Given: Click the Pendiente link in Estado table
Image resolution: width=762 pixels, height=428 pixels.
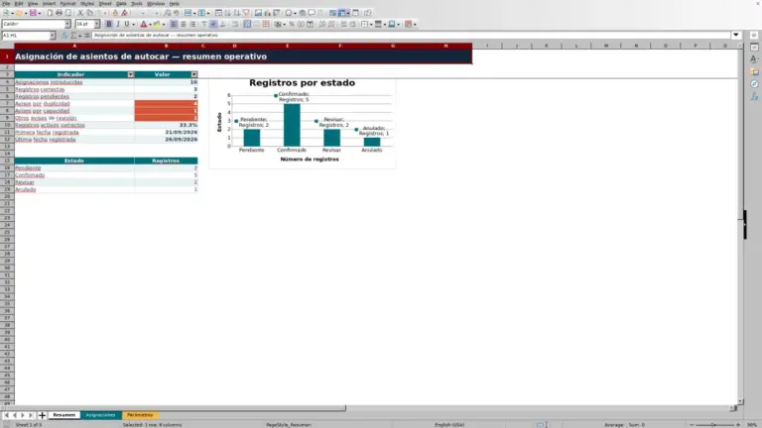Looking at the screenshot, I should point(28,167).
